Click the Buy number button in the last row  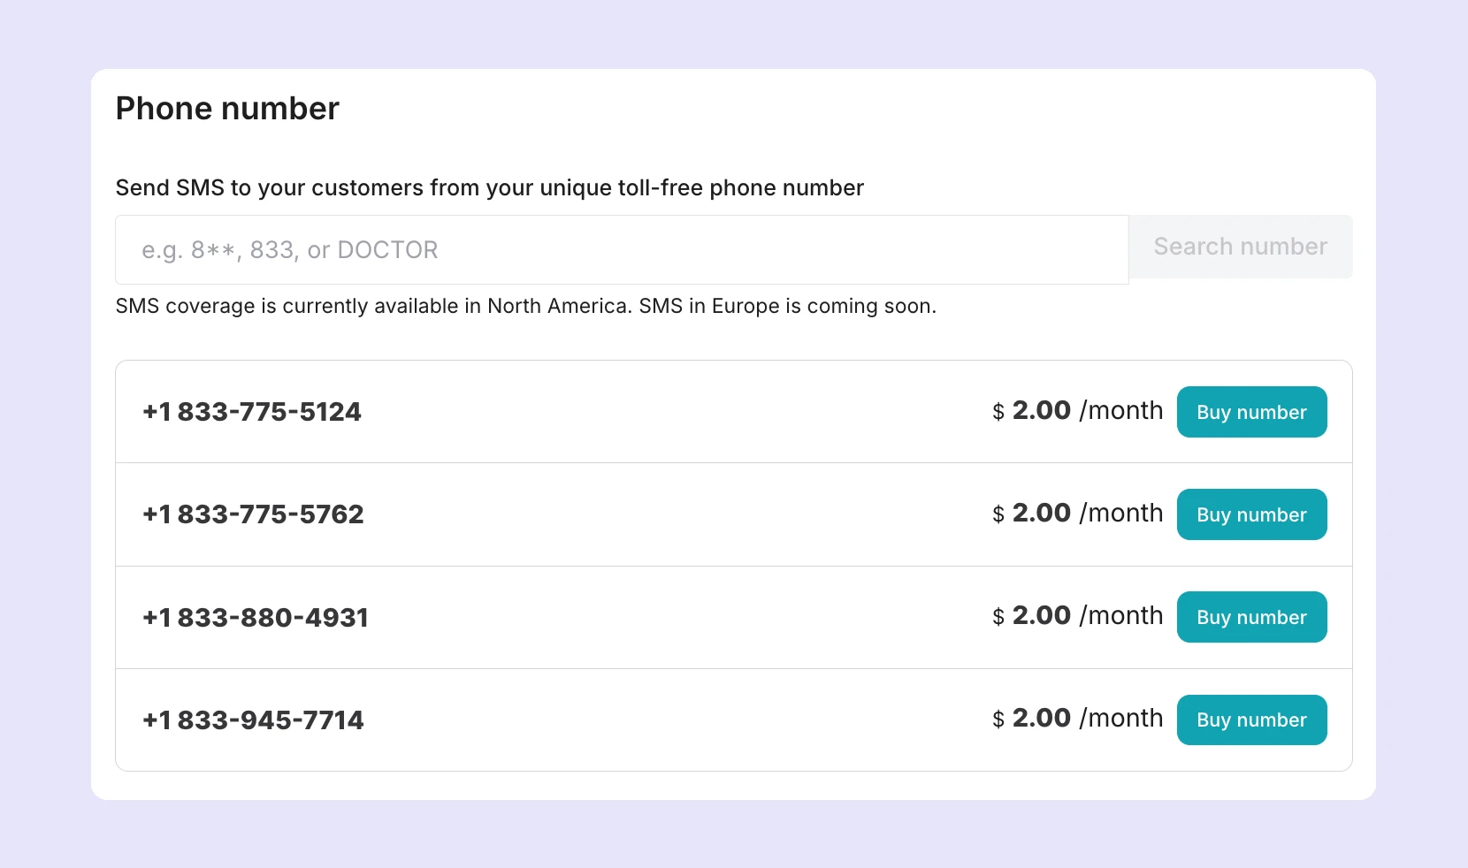pyautogui.click(x=1251, y=720)
